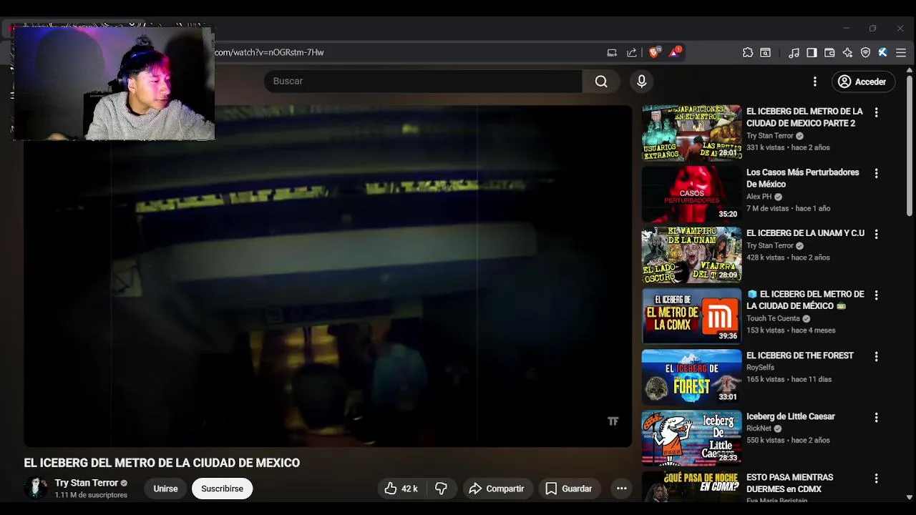Open RoySelfs channel name

coord(760,368)
